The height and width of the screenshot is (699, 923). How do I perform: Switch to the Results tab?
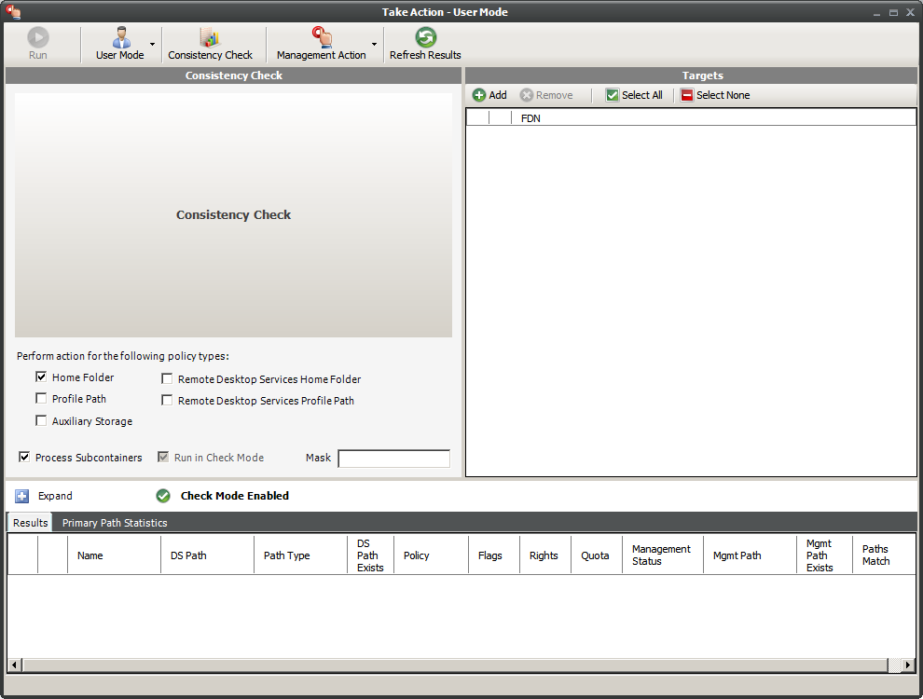point(30,523)
